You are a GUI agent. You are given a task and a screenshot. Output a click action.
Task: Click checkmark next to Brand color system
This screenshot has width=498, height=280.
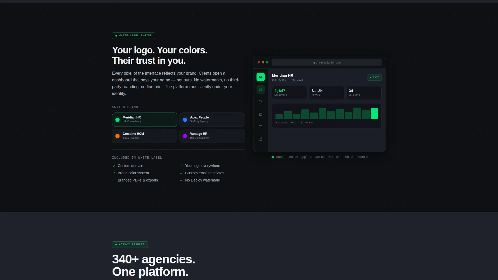(114, 173)
